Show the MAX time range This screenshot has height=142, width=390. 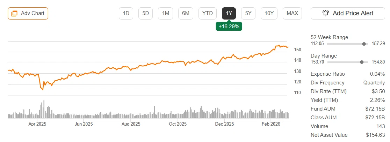[x=292, y=13]
